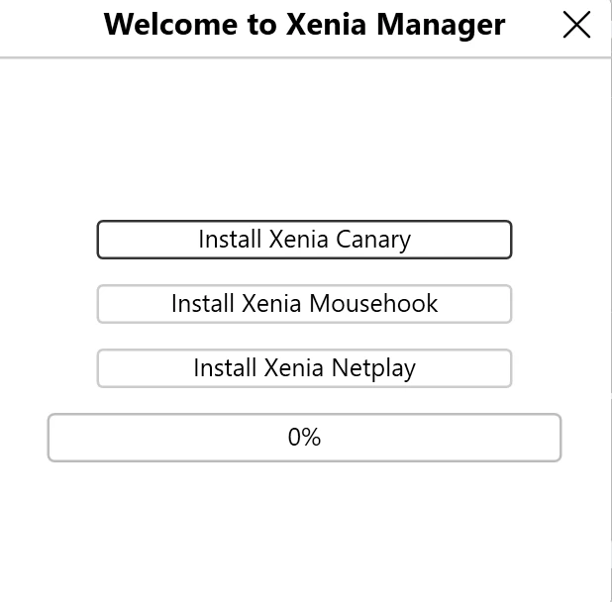The image size is (612, 602).
Task: Click the 0% installation progress bar
Action: (304, 438)
